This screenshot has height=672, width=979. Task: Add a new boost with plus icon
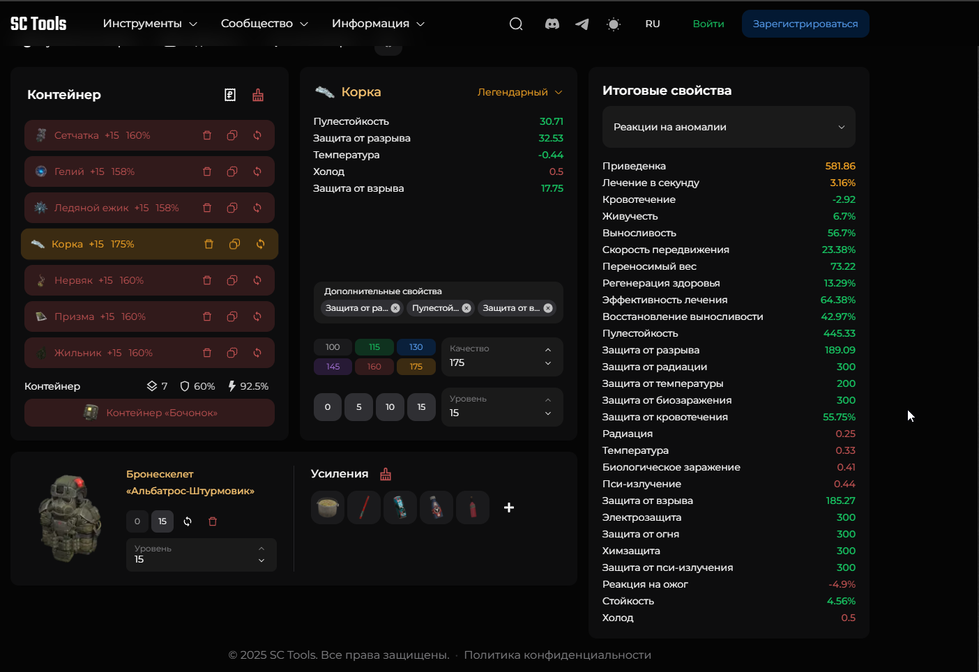(509, 507)
